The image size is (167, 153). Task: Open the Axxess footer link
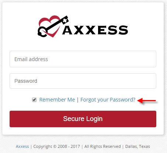click(x=22, y=146)
